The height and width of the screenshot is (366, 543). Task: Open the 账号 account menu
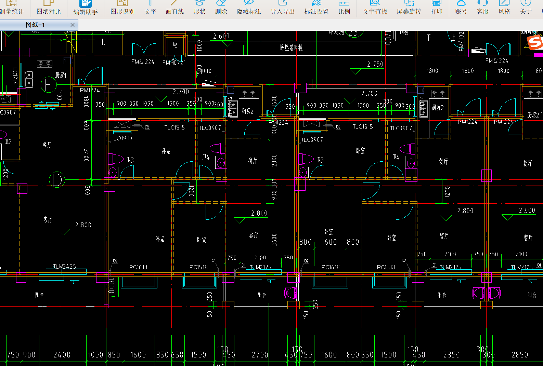(x=461, y=8)
